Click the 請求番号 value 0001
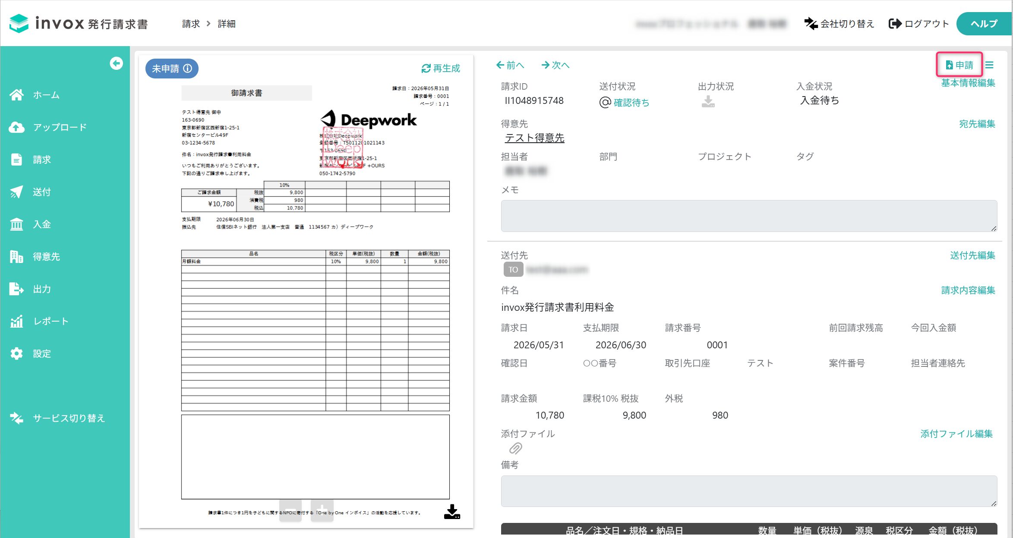The width and height of the screenshot is (1013, 538). pos(717,345)
